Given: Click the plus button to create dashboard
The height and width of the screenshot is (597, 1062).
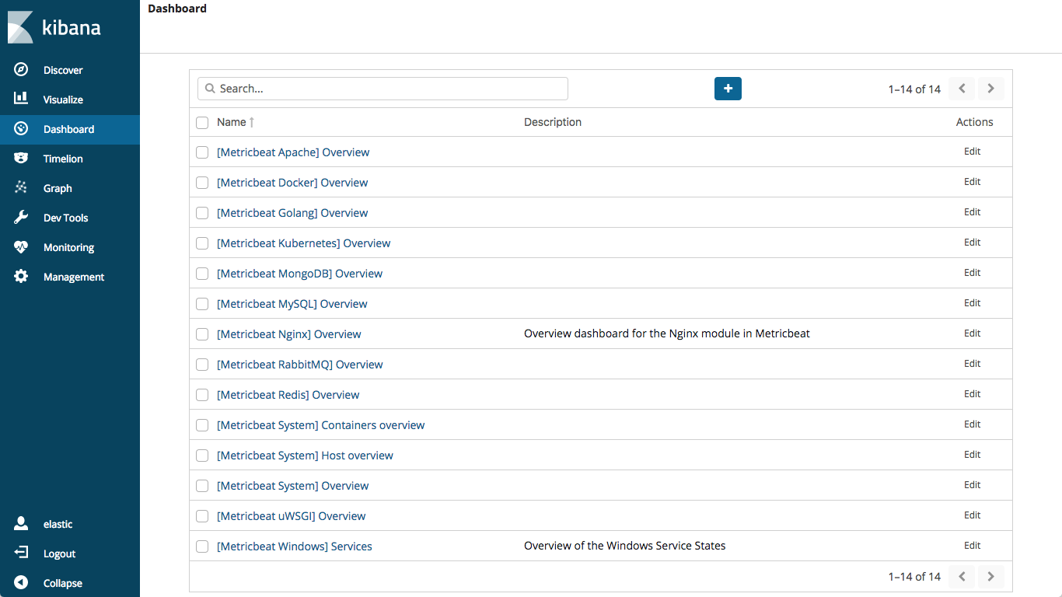Looking at the screenshot, I should [728, 89].
